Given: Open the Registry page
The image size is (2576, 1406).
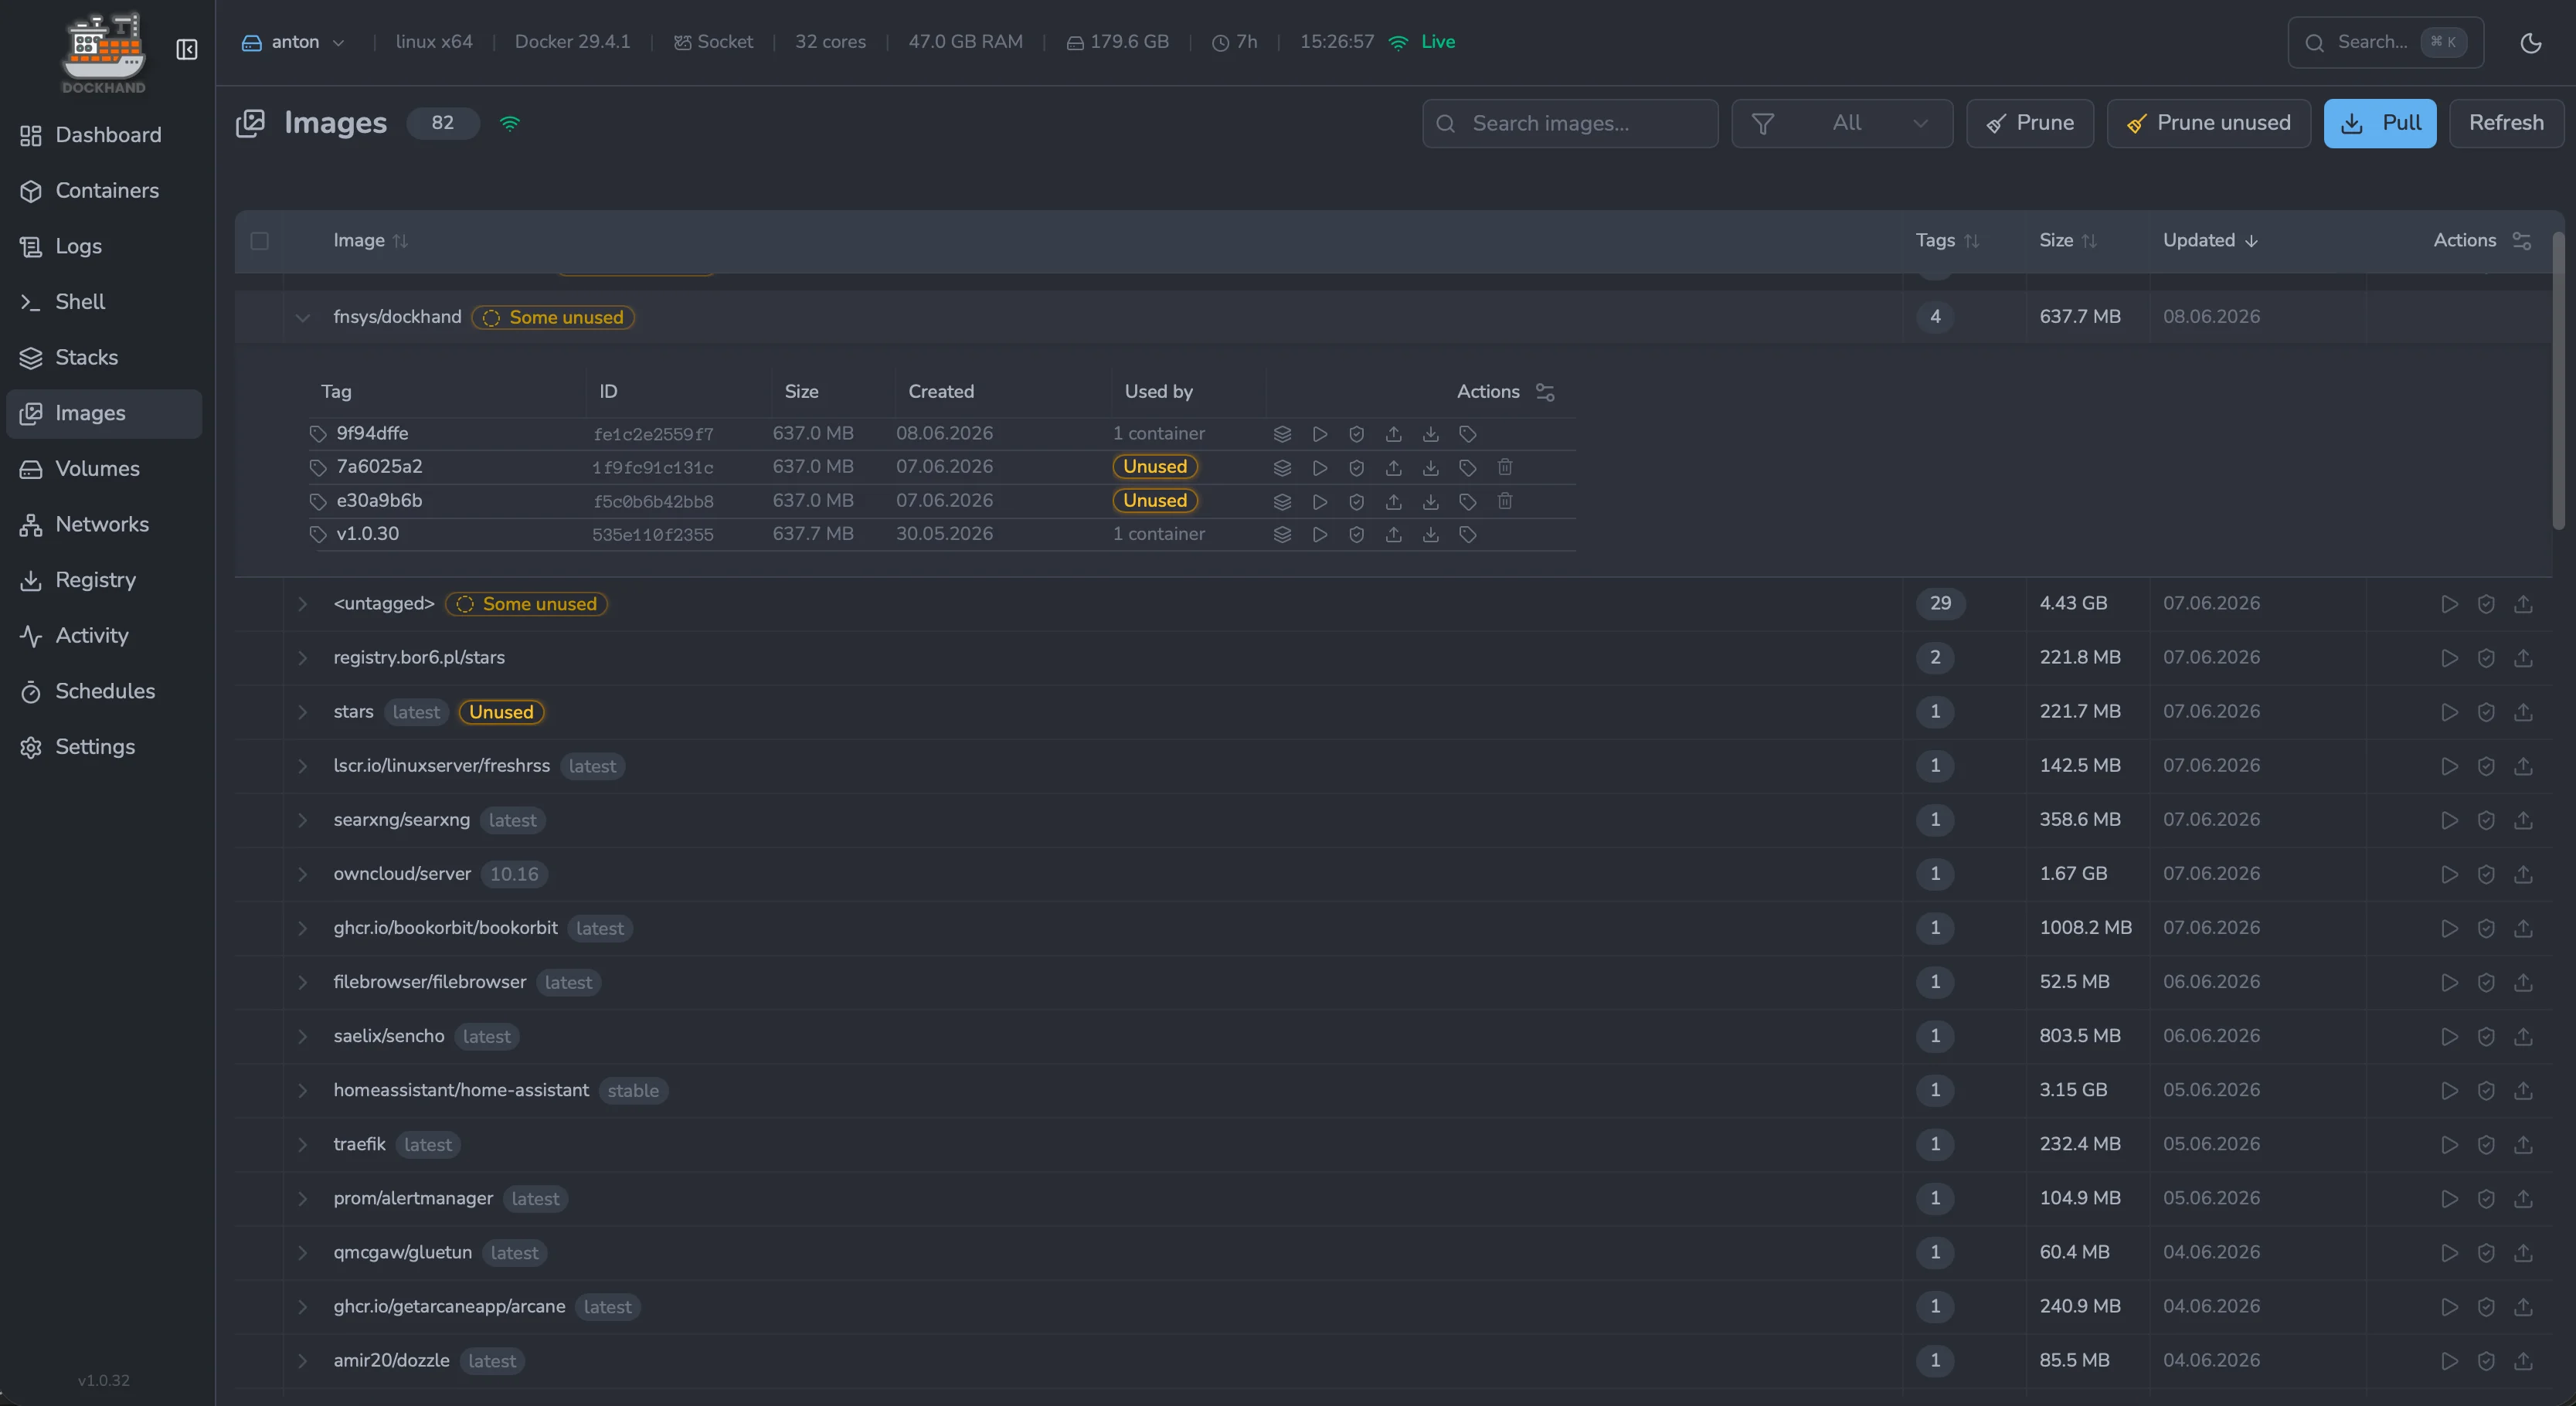Looking at the screenshot, I should pos(104,580).
